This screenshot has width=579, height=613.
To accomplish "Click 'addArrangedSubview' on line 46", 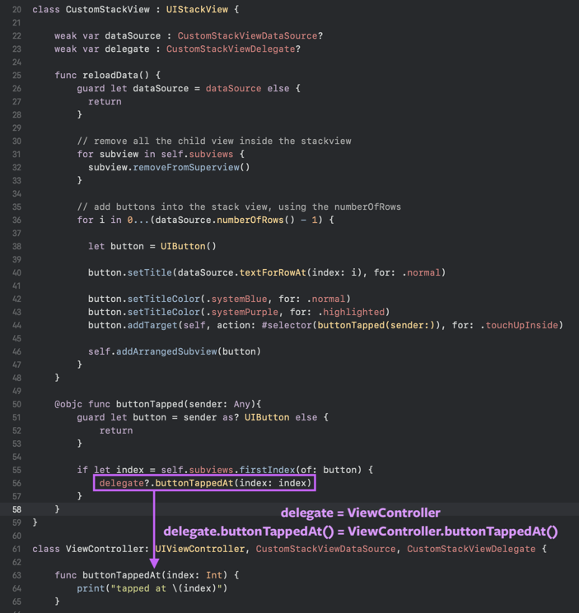I will point(166,351).
